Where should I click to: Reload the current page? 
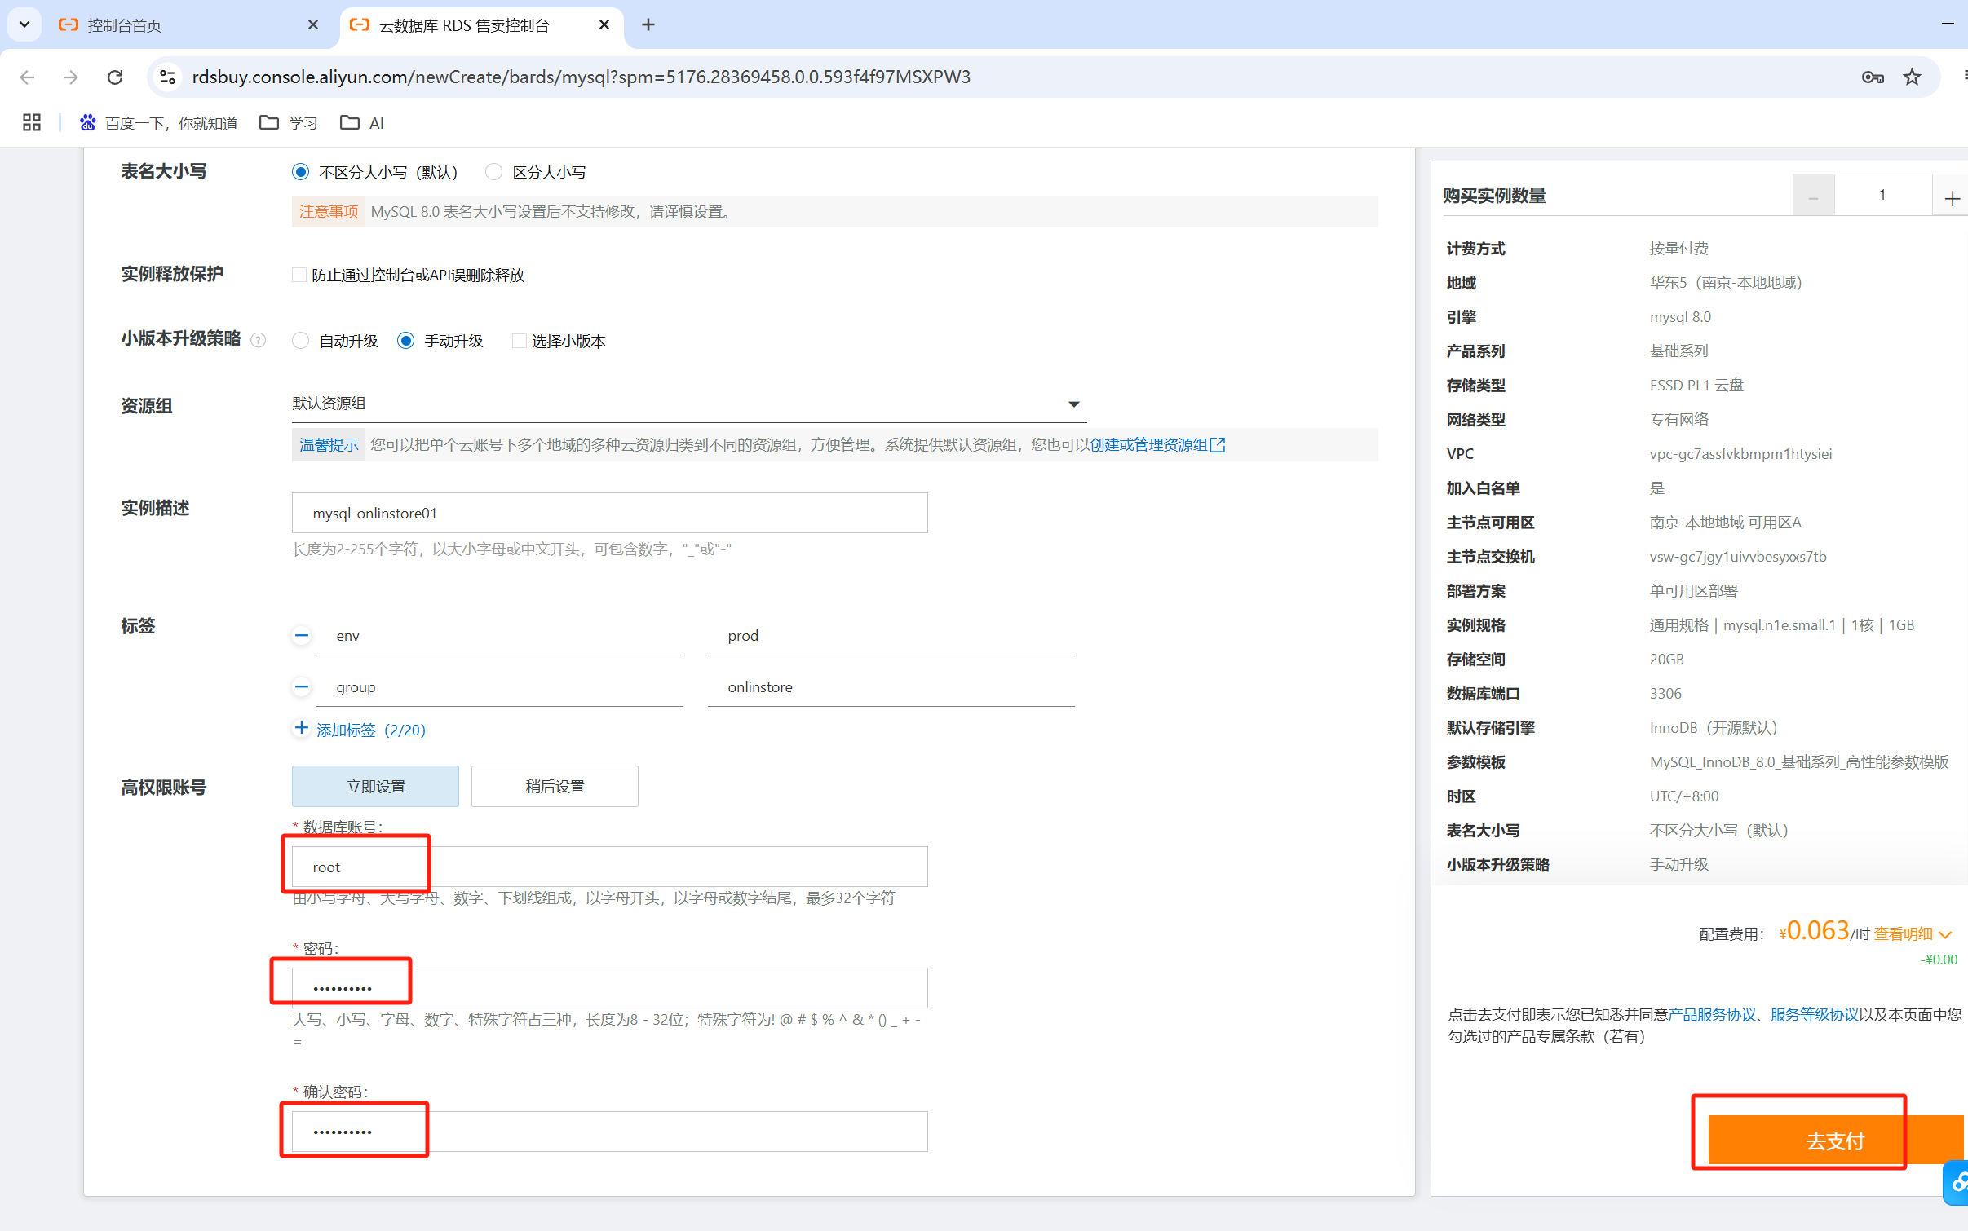(115, 77)
